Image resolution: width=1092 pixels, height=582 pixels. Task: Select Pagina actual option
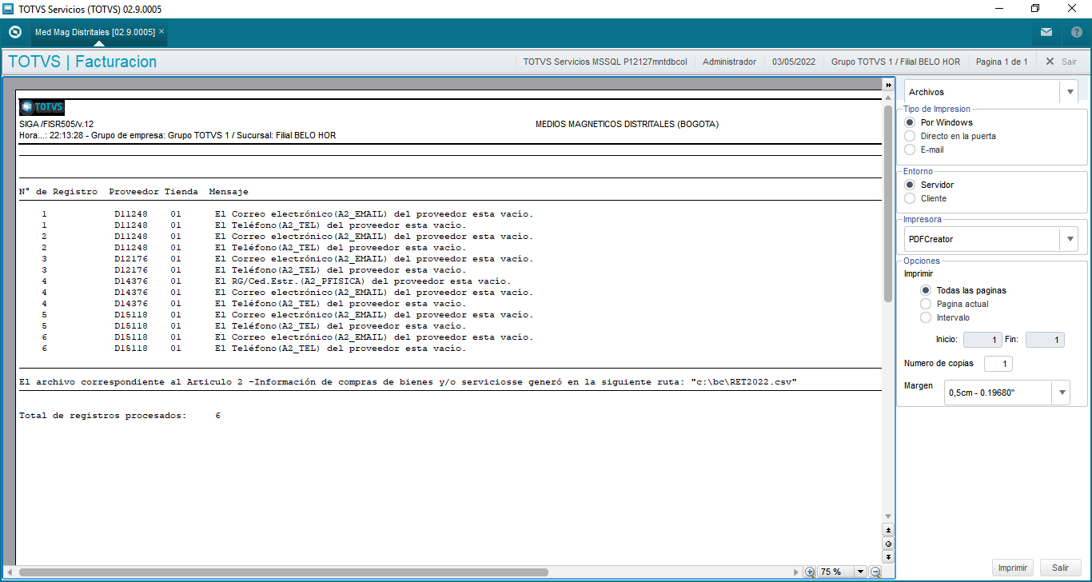926,304
